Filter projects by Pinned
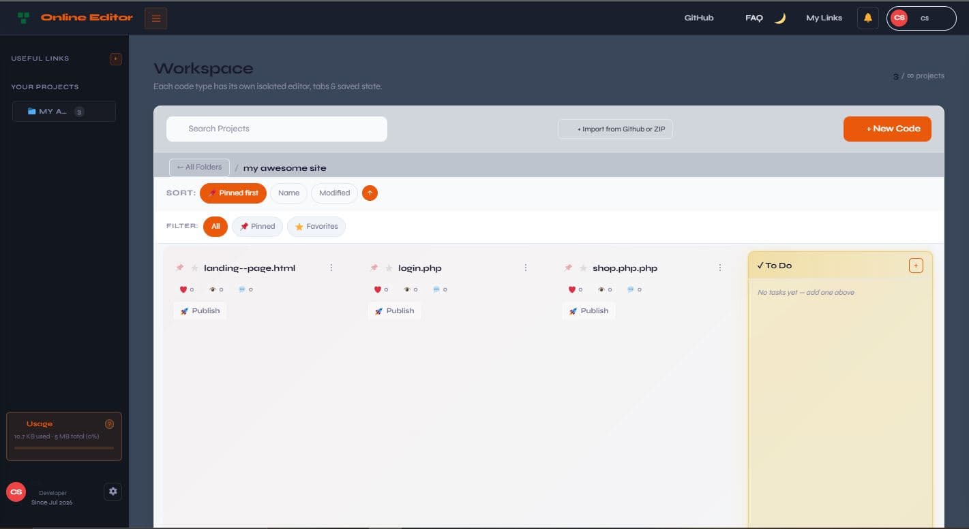 click(257, 226)
